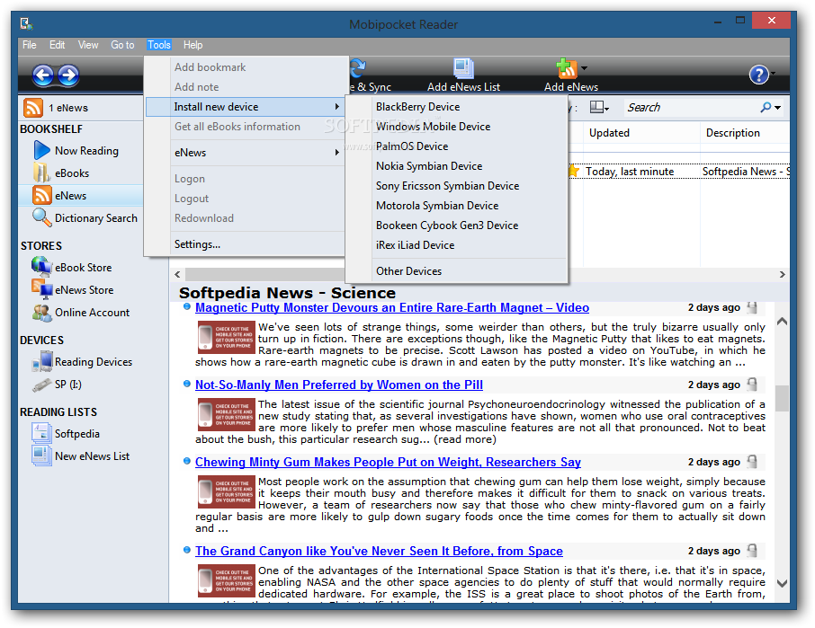
Task: Click the article list scroll down arrow
Action: [x=782, y=583]
